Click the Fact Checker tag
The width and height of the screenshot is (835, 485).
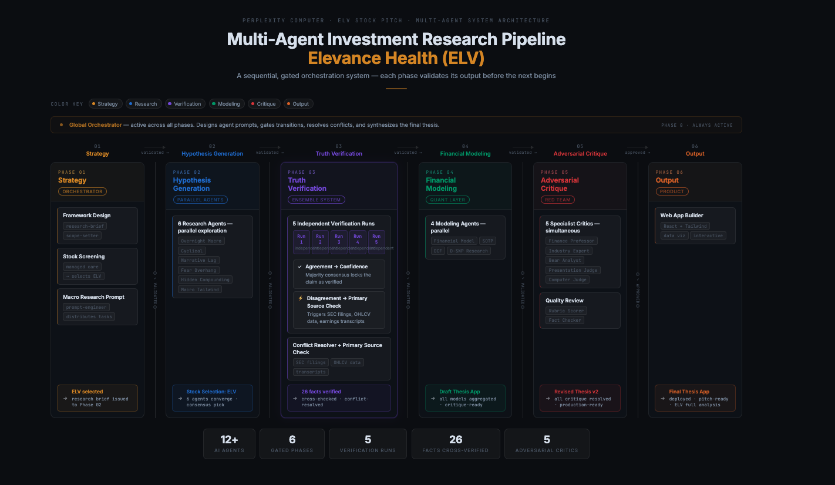[x=565, y=320]
